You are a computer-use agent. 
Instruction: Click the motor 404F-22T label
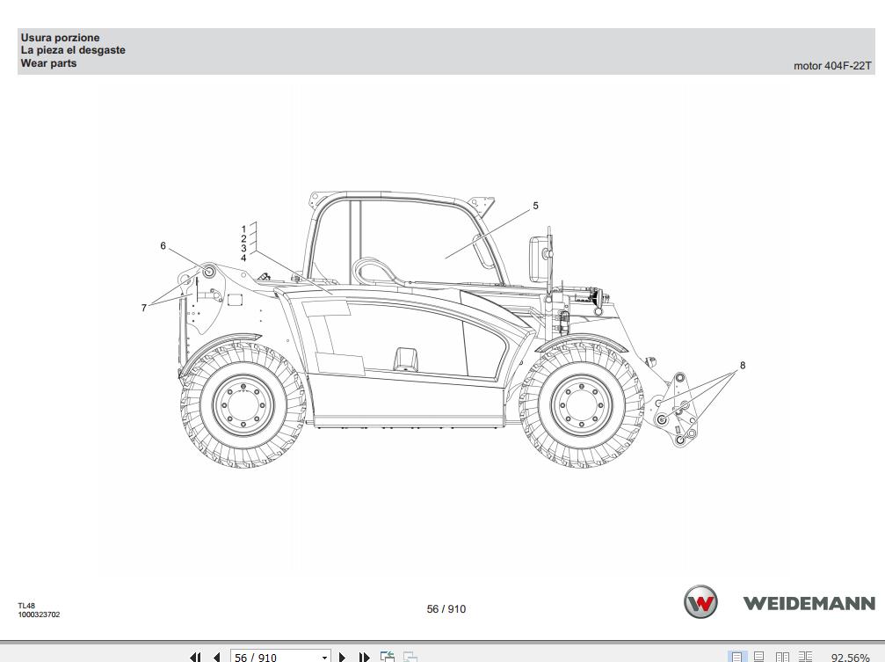click(831, 65)
